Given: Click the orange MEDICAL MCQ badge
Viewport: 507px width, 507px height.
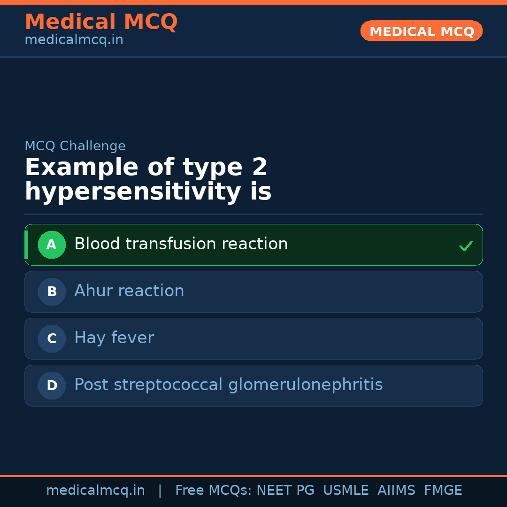Looking at the screenshot, I should 421,31.
